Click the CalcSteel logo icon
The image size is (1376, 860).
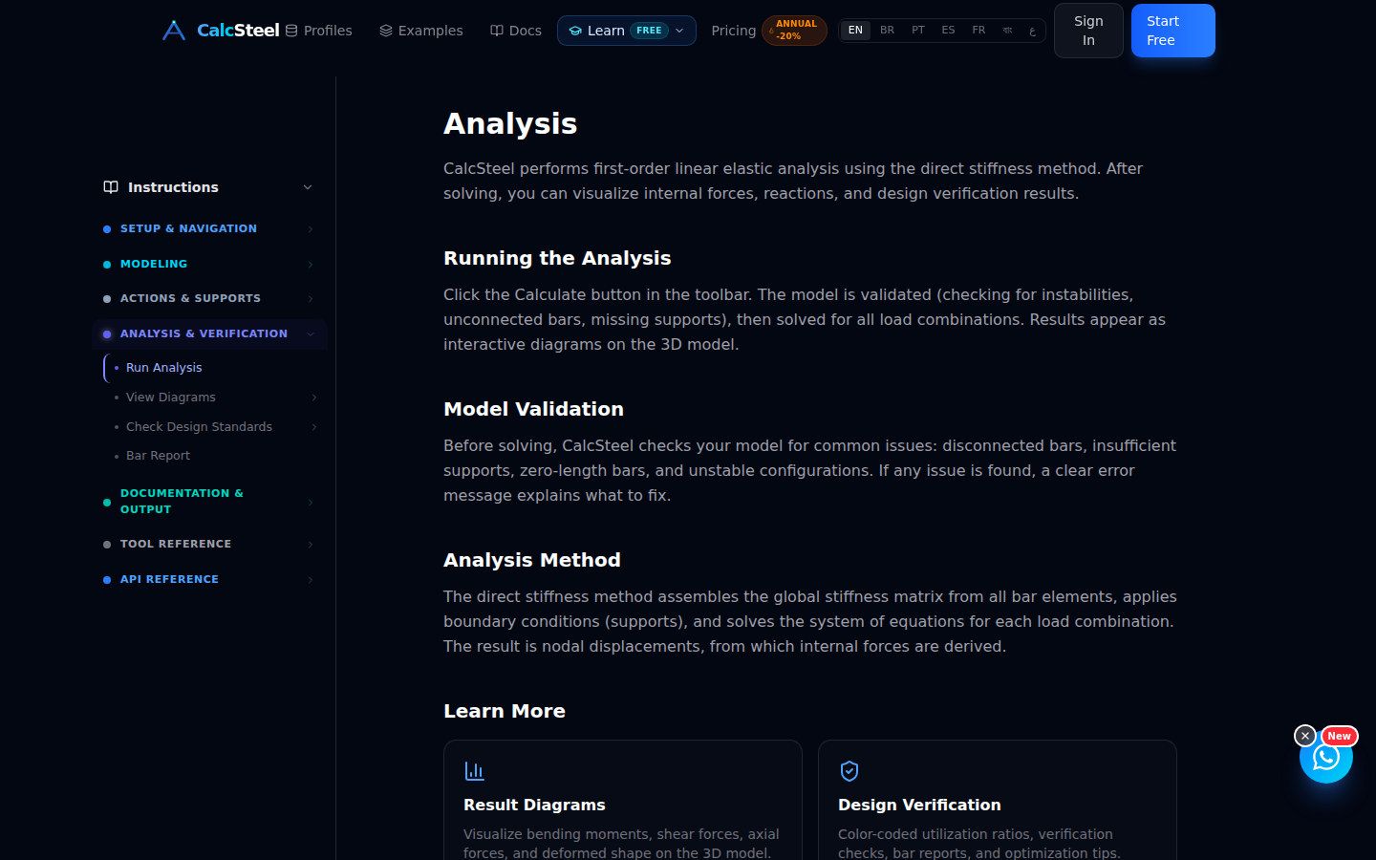[x=174, y=31]
